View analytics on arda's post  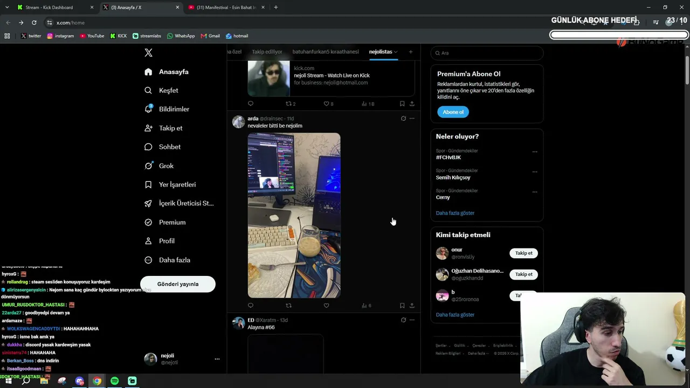click(x=366, y=306)
